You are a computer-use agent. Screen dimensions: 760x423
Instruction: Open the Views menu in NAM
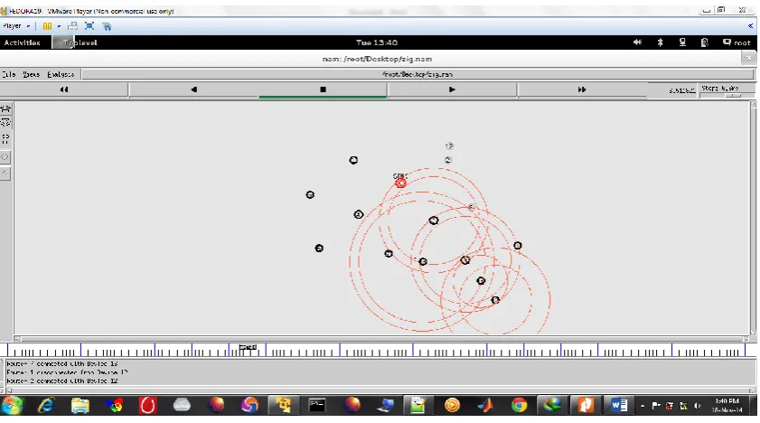(x=31, y=74)
